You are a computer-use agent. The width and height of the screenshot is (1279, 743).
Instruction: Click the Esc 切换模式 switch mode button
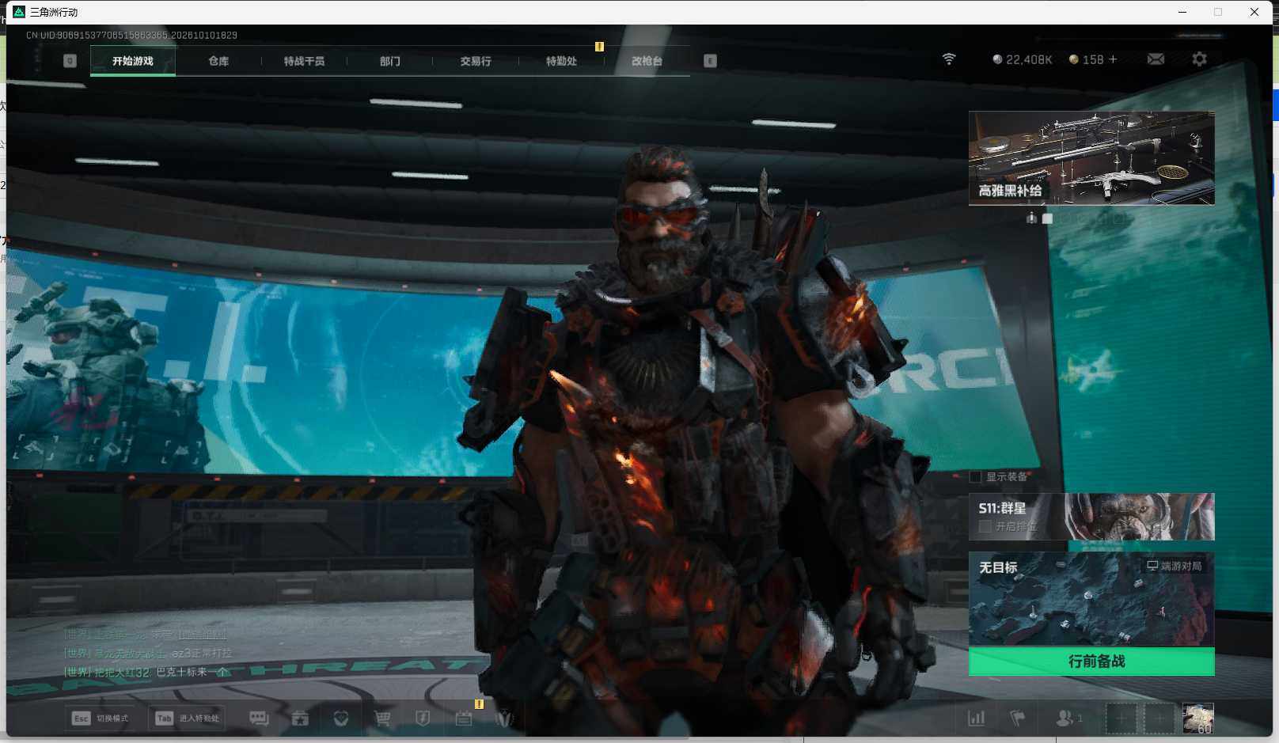point(101,718)
